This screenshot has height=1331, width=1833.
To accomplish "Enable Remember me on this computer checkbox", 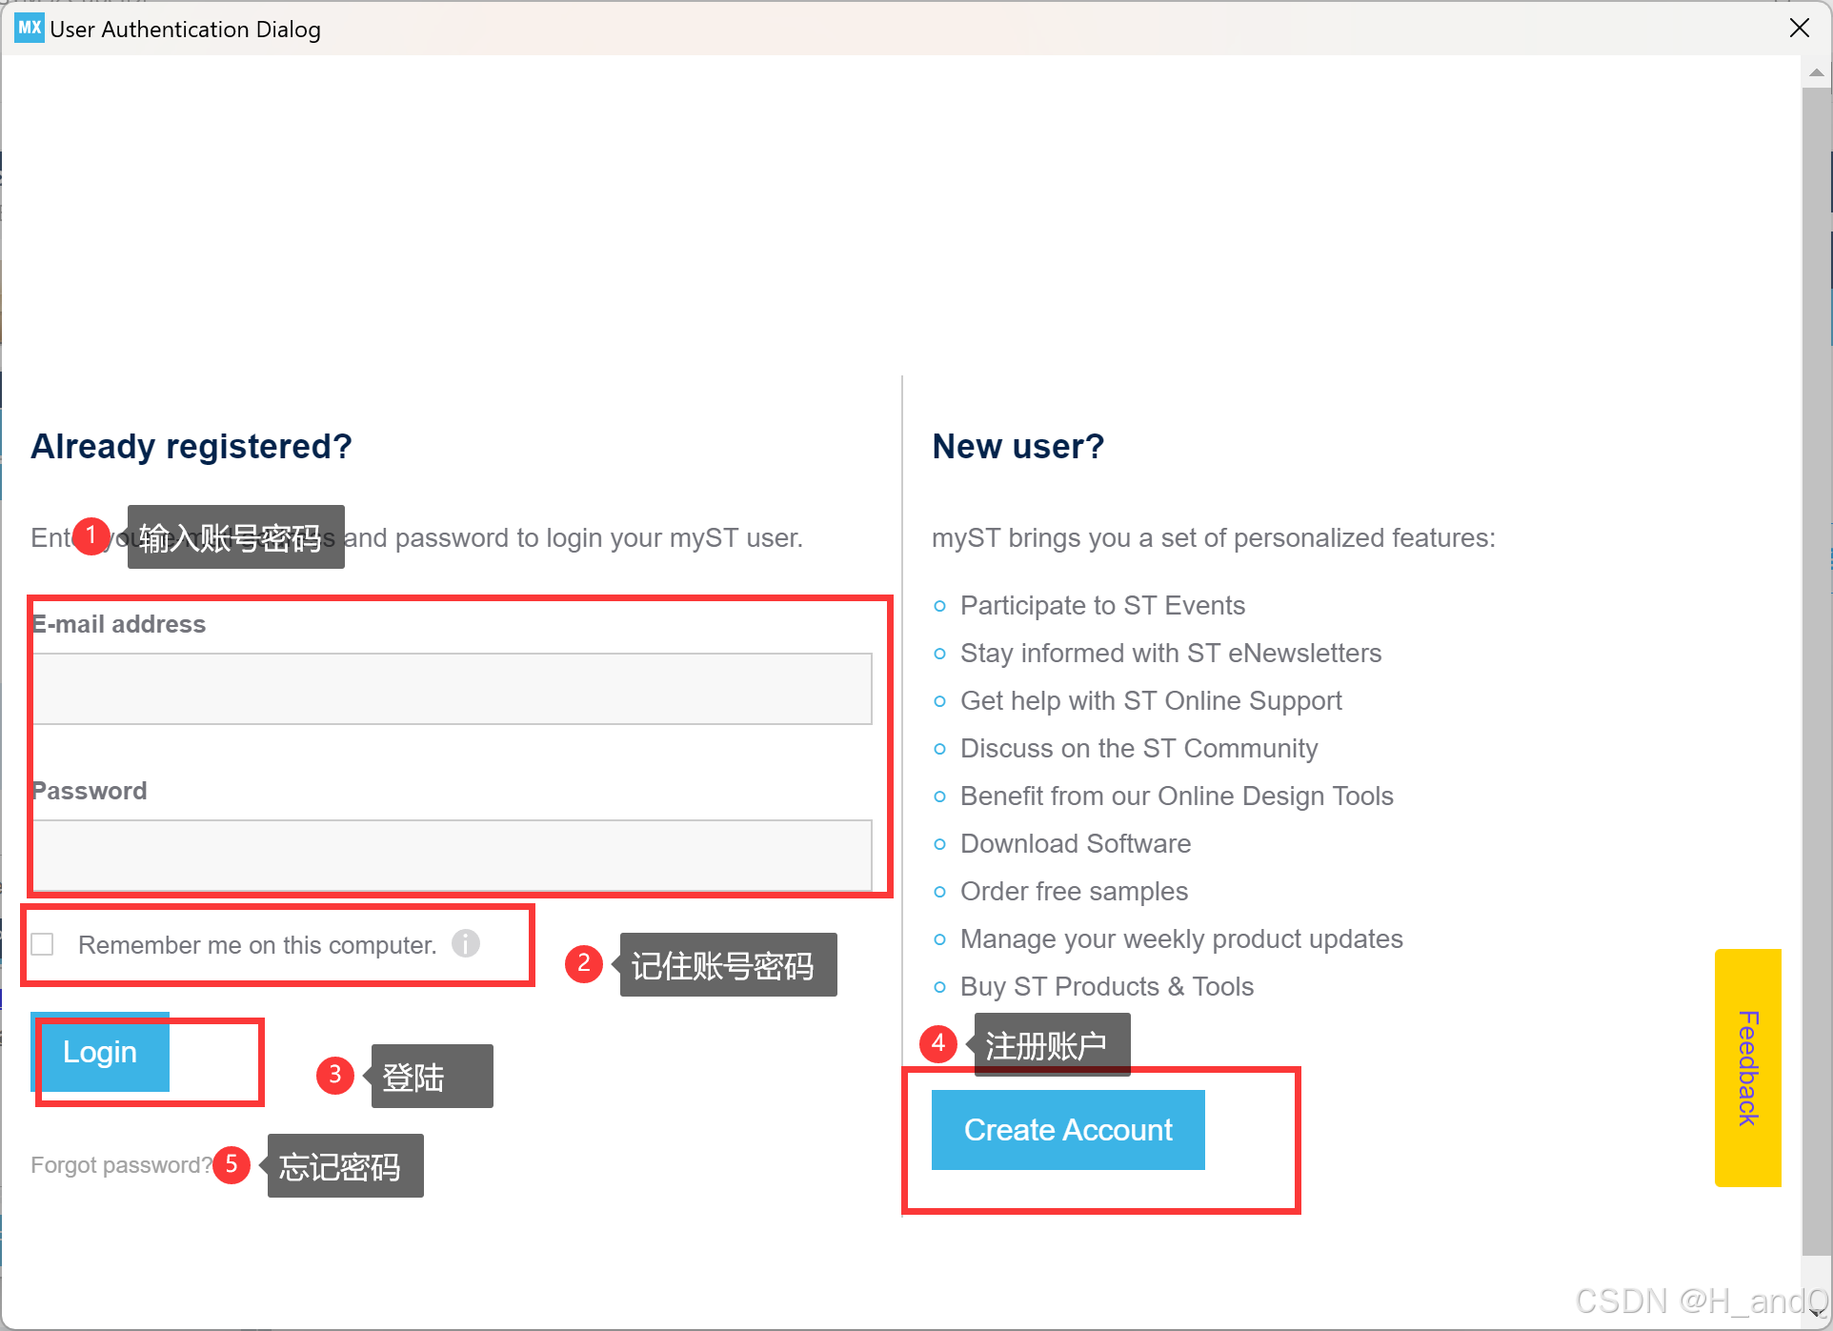I will 43,944.
